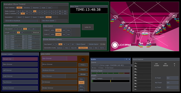The width and height of the screenshot is (181, 93).
Task: Click the Blackout button
Action: pyautogui.click(x=36, y=32)
